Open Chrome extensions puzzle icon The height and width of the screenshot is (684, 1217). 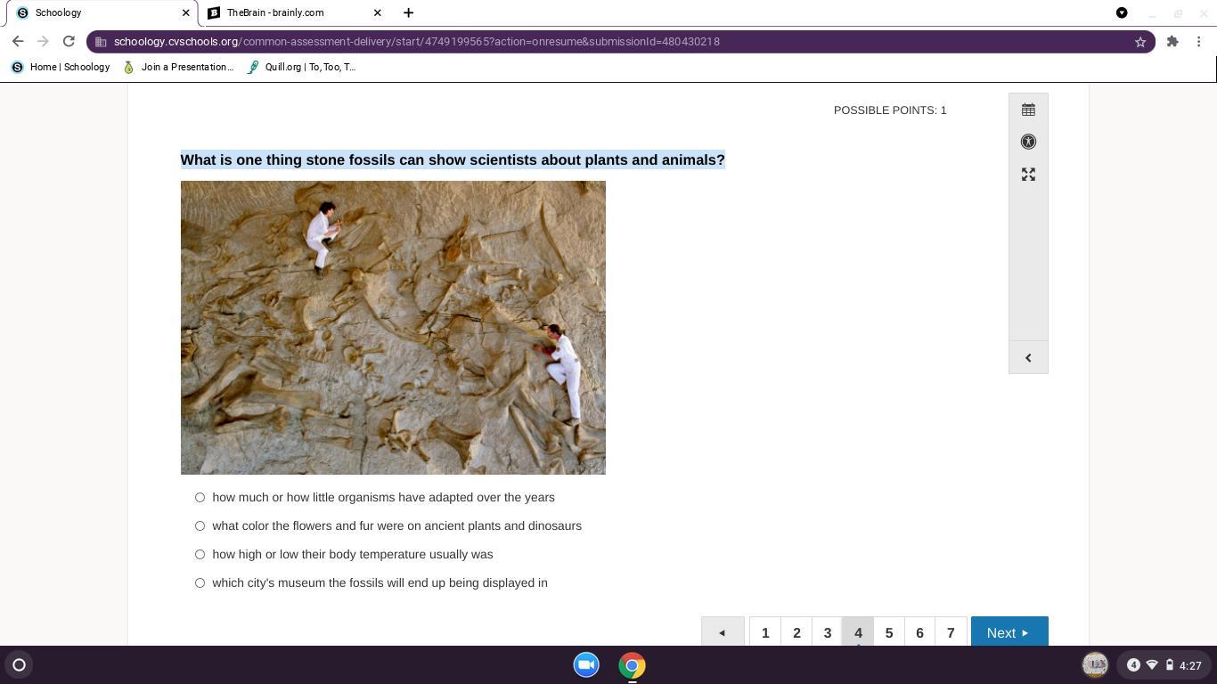1172,42
